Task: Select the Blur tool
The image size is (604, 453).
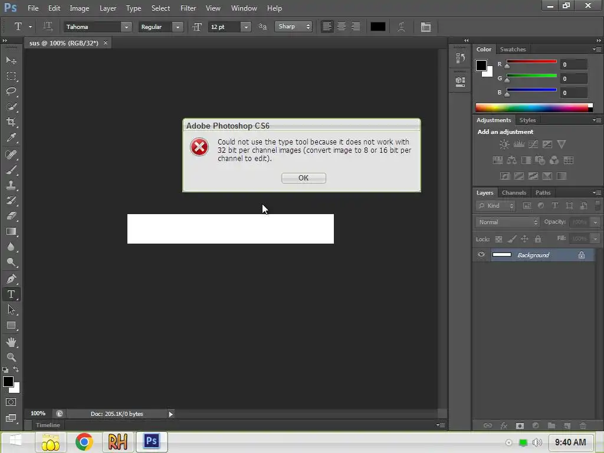Action: point(11,247)
